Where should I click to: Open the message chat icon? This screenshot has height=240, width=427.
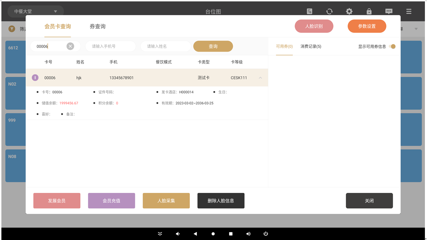[x=389, y=11]
